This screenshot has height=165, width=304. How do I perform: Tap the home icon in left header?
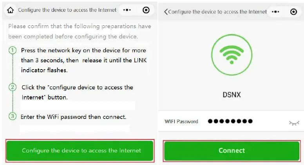click(x=11, y=10)
